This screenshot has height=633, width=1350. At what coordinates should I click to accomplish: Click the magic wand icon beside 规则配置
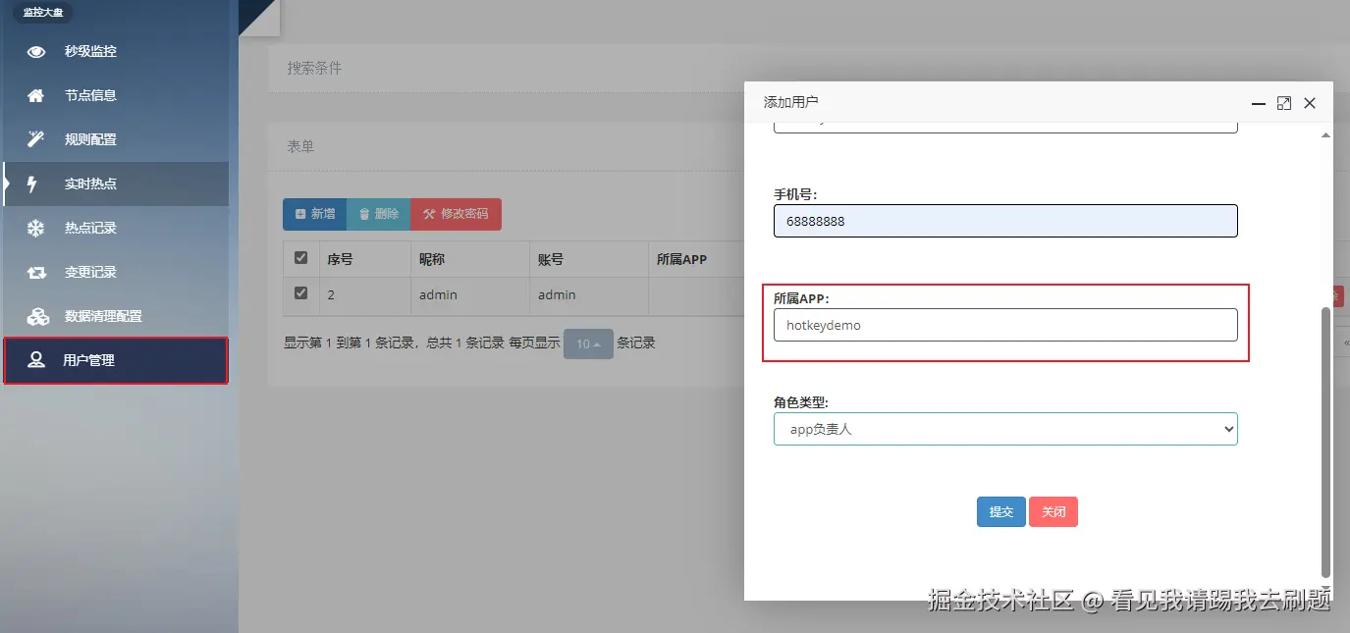[x=36, y=139]
